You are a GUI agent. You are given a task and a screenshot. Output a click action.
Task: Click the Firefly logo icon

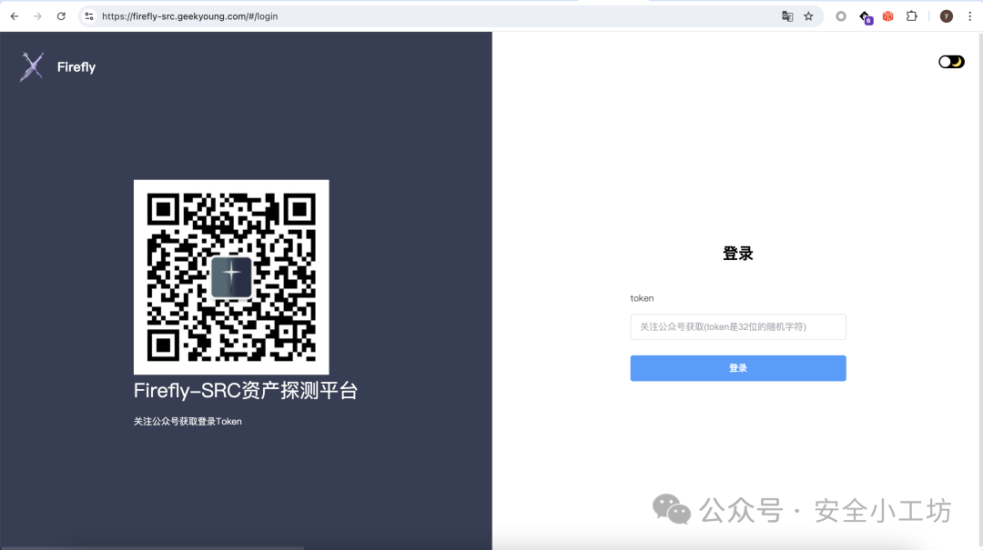(x=32, y=66)
